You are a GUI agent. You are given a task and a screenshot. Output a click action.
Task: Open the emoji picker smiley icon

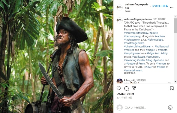click(x=170, y=108)
